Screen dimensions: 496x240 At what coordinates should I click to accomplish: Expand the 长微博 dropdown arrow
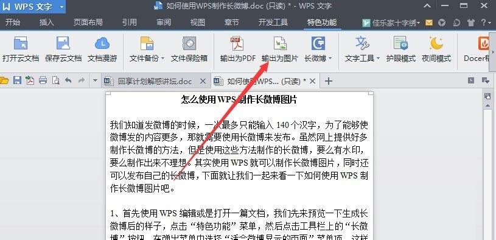[330, 58]
